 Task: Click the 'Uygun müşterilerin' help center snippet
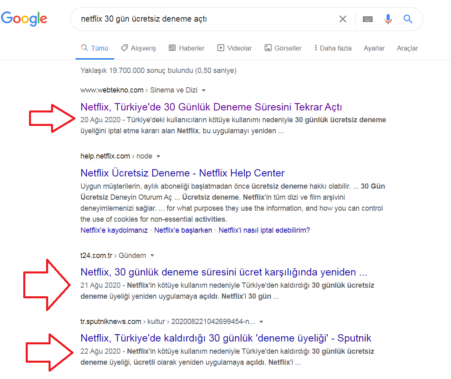[x=232, y=203]
